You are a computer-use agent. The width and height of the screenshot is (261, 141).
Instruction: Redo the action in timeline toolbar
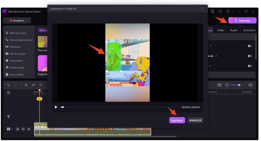tap(16, 85)
